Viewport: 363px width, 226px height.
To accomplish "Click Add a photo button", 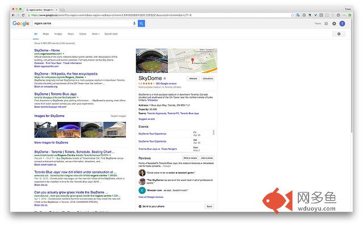I will 206,158.
